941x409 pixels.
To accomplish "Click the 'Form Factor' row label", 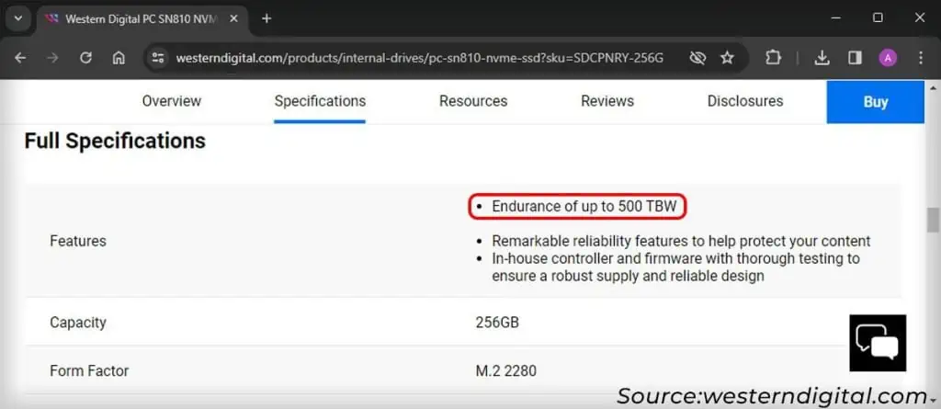I will [89, 370].
